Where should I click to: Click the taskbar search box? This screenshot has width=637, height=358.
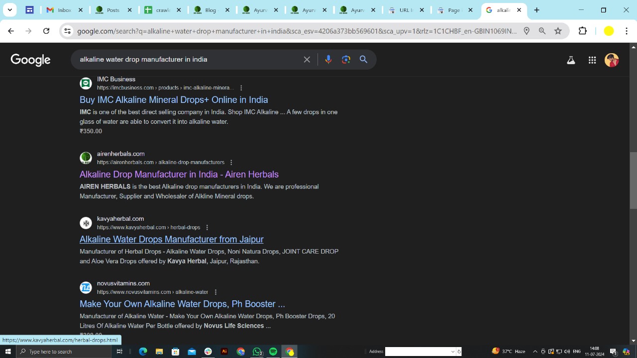pos(64,352)
